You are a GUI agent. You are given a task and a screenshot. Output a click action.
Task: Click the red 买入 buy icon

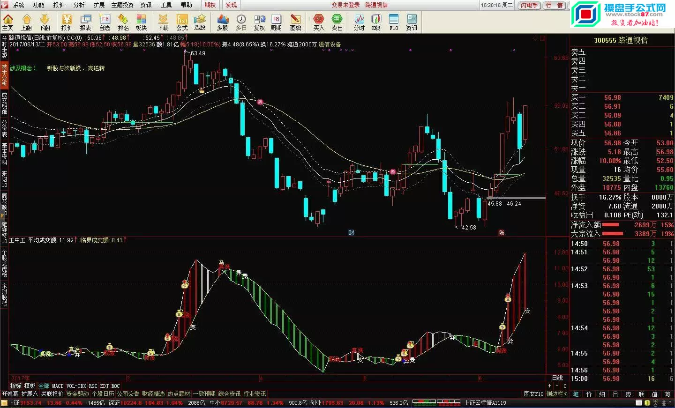tap(319, 22)
